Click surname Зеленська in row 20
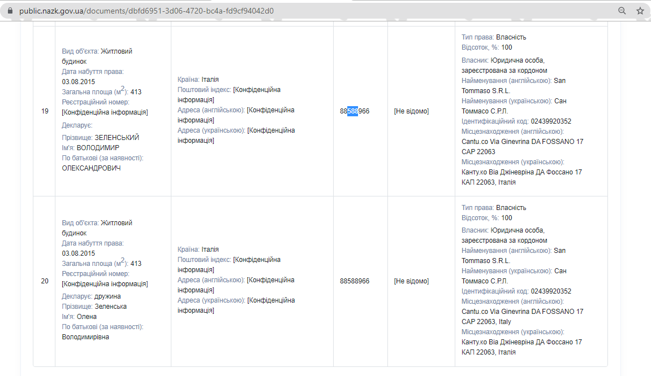 (110, 307)
